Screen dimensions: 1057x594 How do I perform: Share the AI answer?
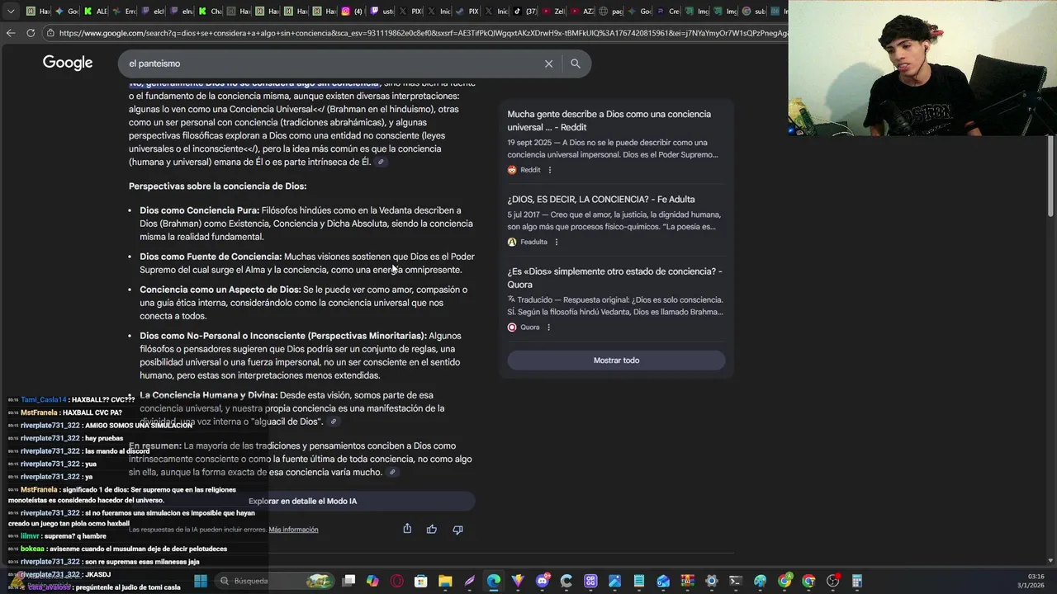(407, 529)
